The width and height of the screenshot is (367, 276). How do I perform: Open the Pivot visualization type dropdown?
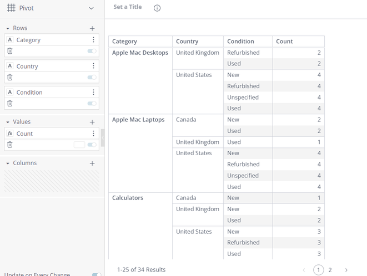tap(91, 8)
